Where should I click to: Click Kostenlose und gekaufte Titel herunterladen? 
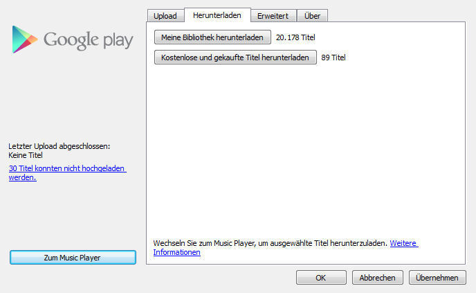(235, 57)
